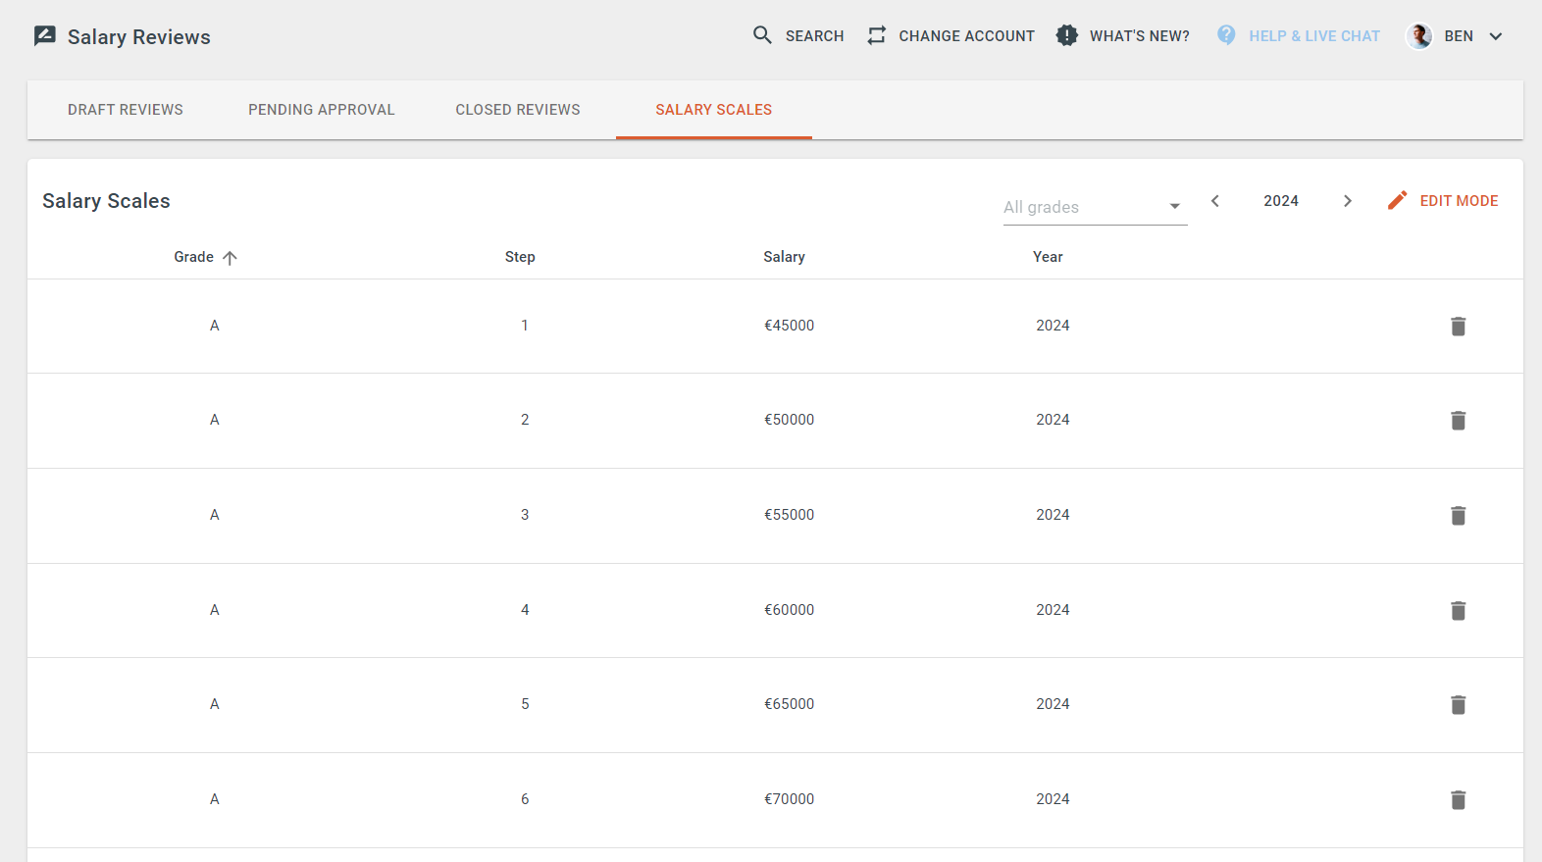Click the €45000 salary cell
The height and width of the screenshot is (862, 1542).
coord(790,326)
